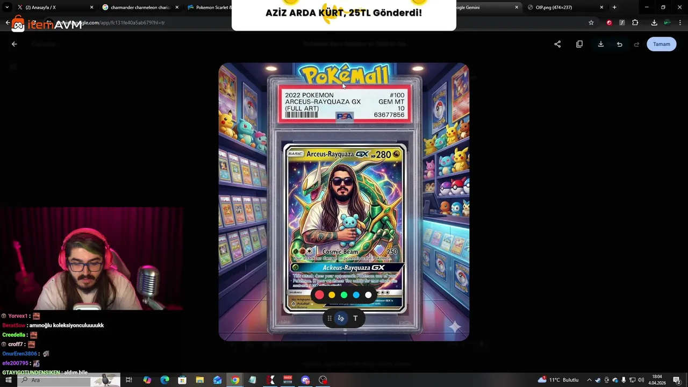Click the redo arrow icon
Screen dimensions: 688x387
point(636,44)
